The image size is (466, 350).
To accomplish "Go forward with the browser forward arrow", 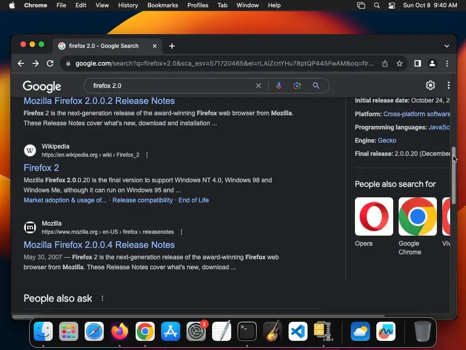I will point(35,63).
